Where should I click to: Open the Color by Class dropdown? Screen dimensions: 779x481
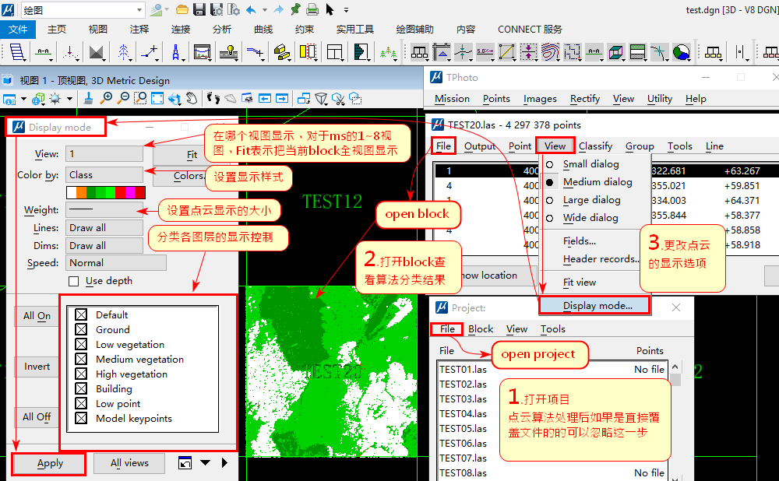point(104,174)
